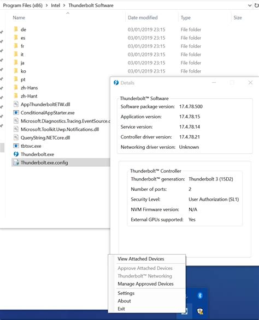Open the Bluetooth tray icon
This screenshot has height=320, width=259.
(199, 295)
